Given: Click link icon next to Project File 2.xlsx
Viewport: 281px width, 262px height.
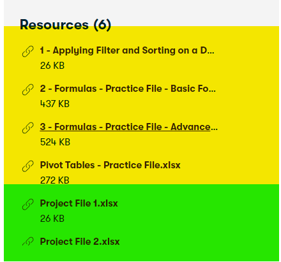Looking at the screenshot, I should (x=28, y=242).
